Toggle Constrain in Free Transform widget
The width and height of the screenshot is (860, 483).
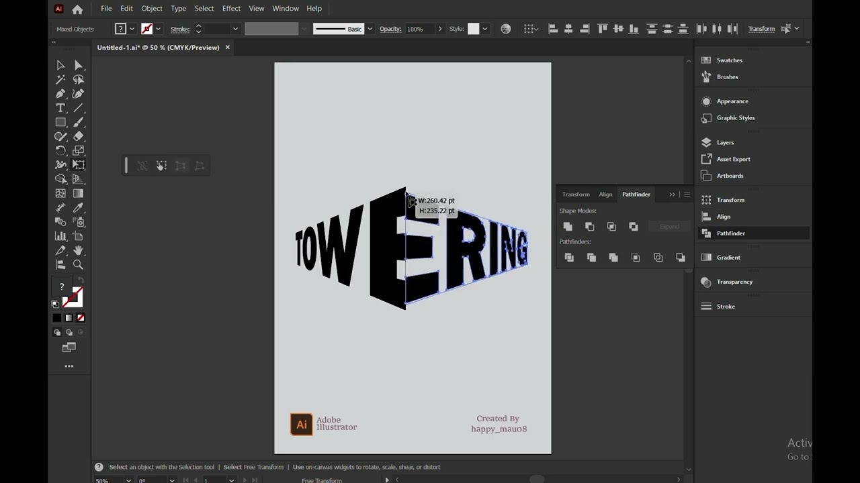click(x=142, y=166)
